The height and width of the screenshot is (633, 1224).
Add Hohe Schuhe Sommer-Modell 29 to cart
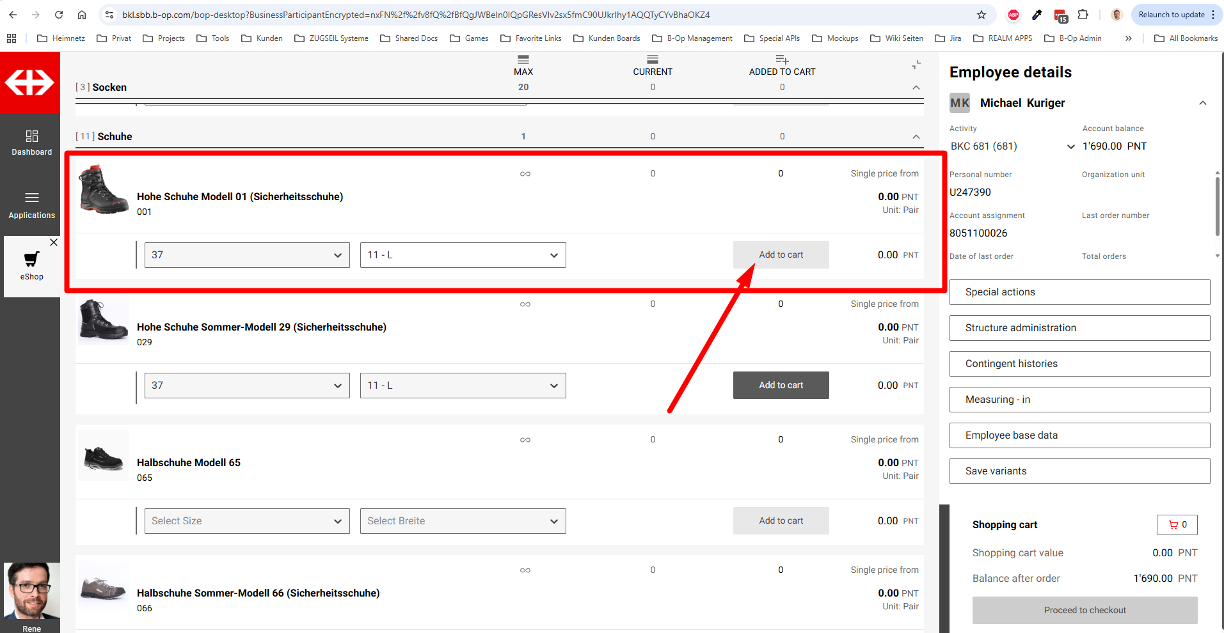(781, 386)
